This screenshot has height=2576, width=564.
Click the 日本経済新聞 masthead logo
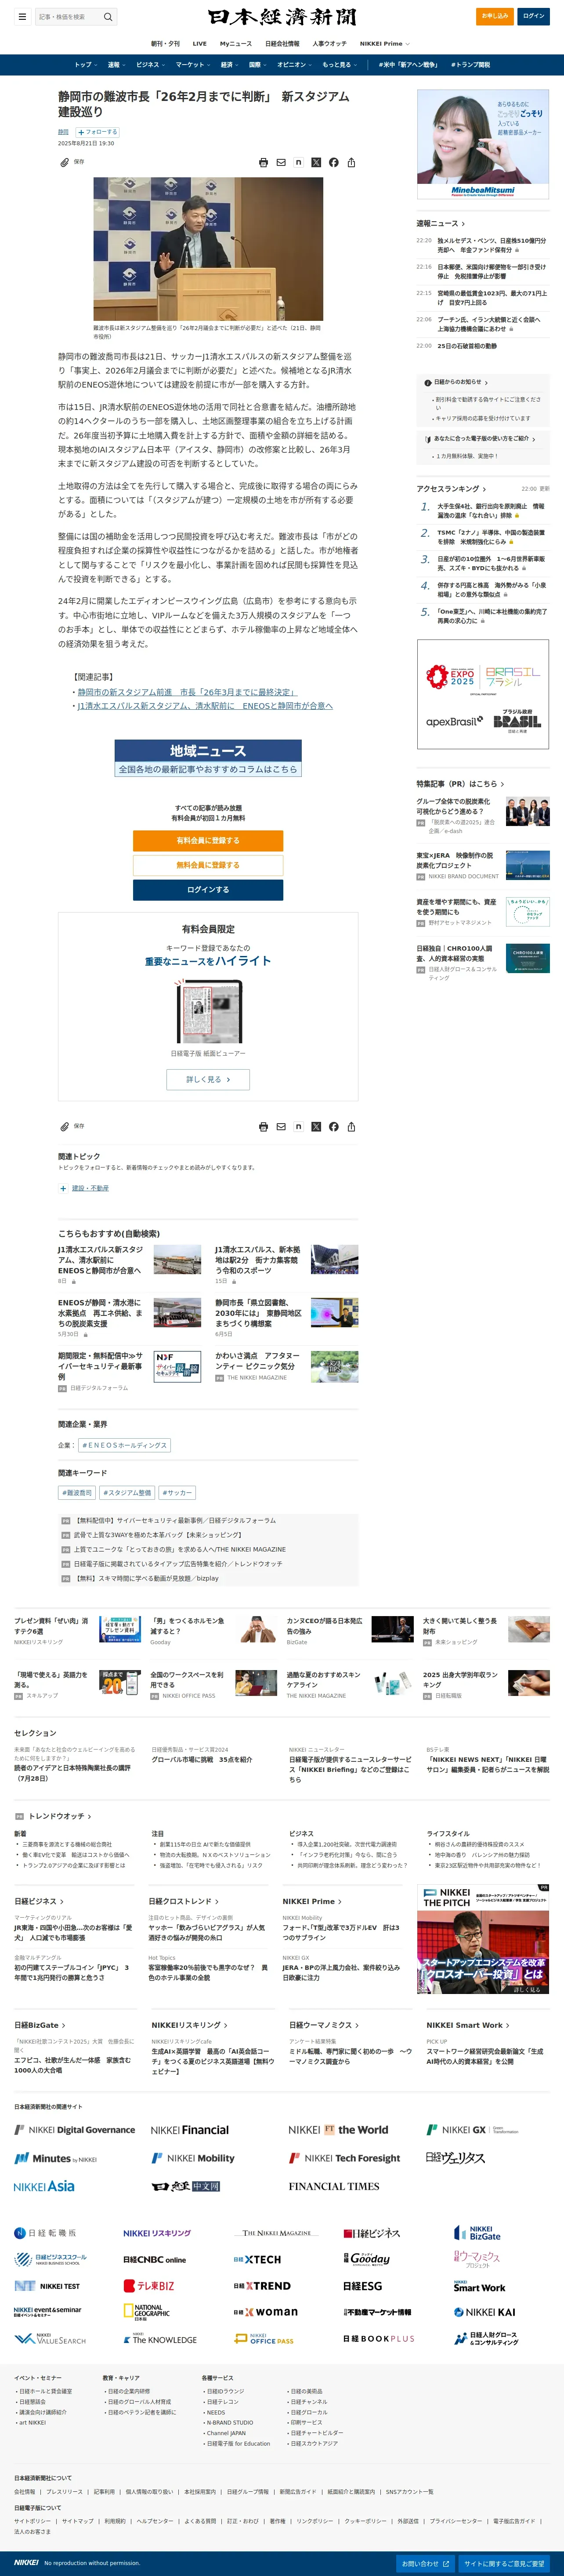(x=282, y=17)
